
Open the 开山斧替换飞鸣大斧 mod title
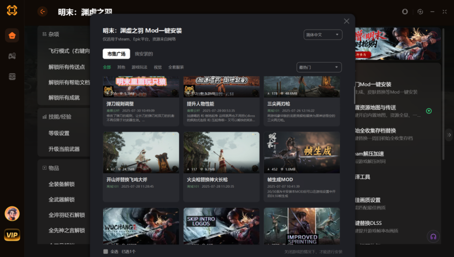[127, 179]
